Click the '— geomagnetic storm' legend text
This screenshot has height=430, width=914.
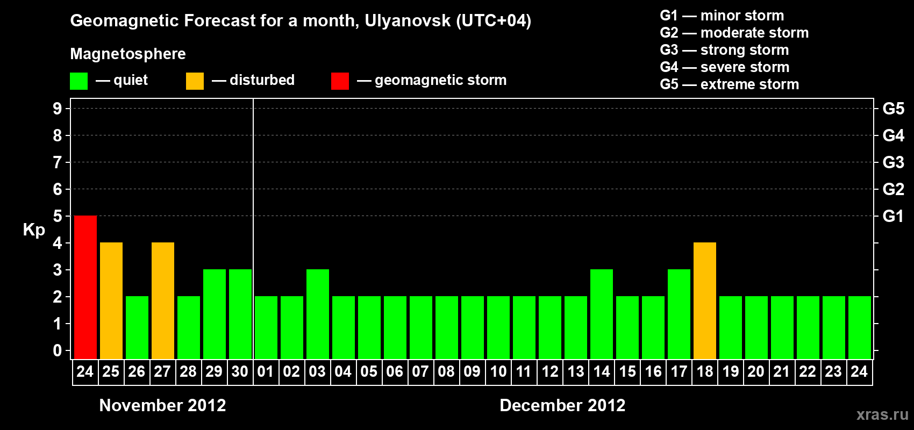click(x=432, y=80)
